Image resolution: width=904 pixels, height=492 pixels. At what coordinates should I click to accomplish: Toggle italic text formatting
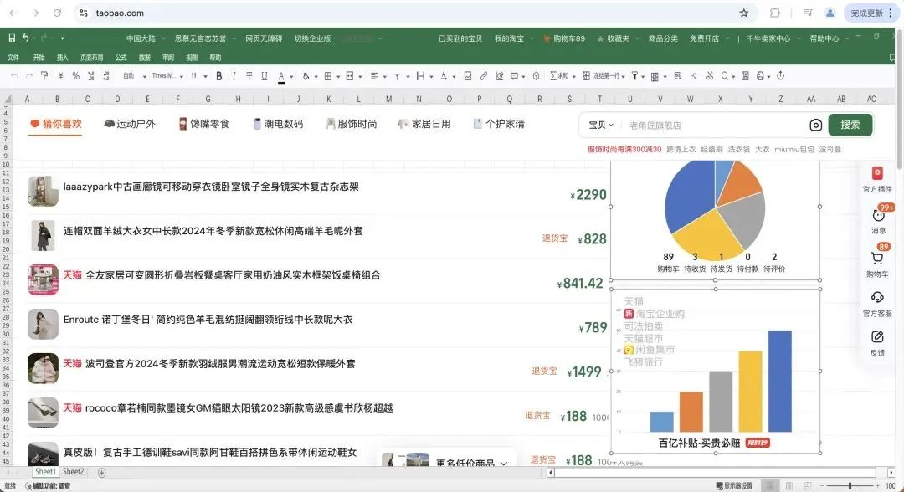point(234,76)
